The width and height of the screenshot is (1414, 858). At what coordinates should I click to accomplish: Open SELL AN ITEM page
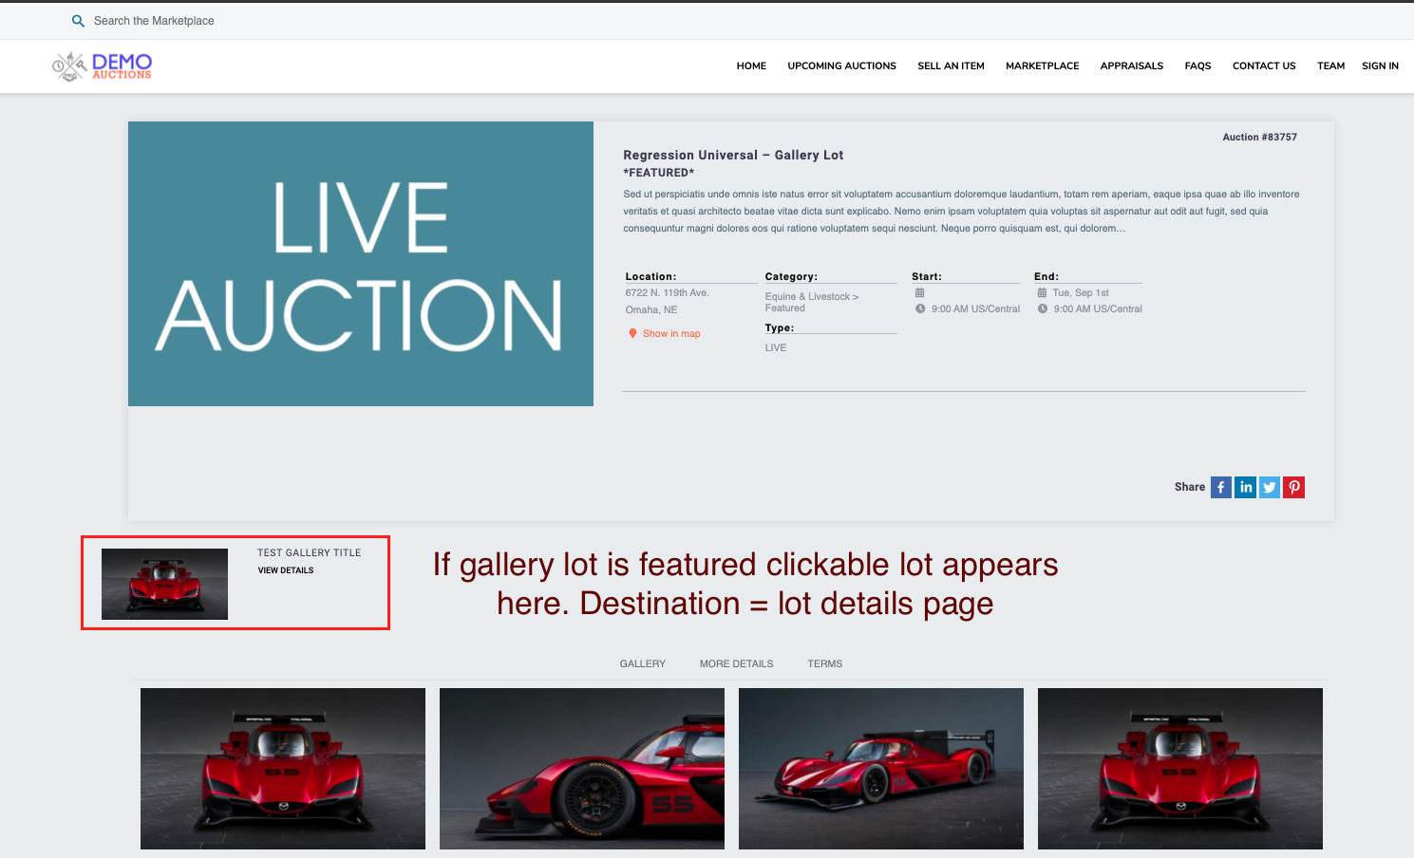[x=951, y=66]
